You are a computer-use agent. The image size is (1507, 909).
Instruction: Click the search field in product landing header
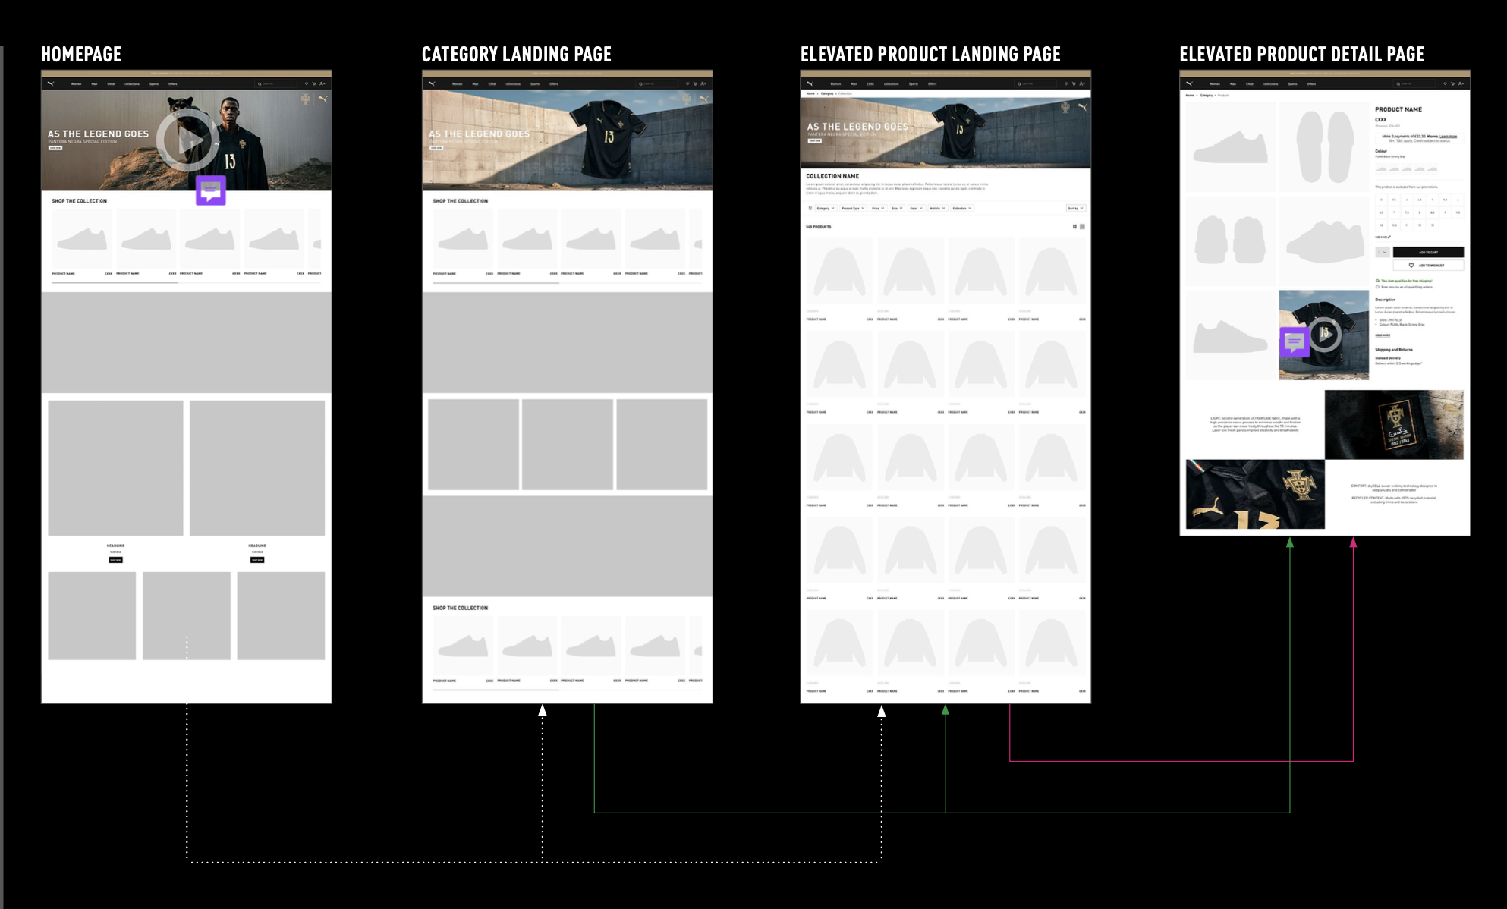click(1037, 83)
